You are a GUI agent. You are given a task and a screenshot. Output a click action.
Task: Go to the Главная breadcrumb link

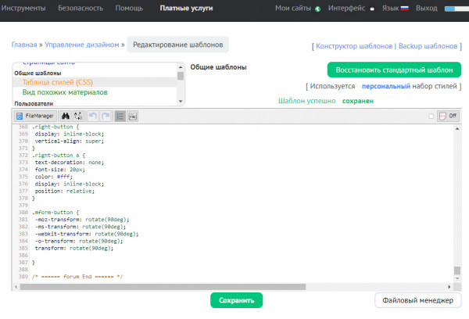click(24, 45)
